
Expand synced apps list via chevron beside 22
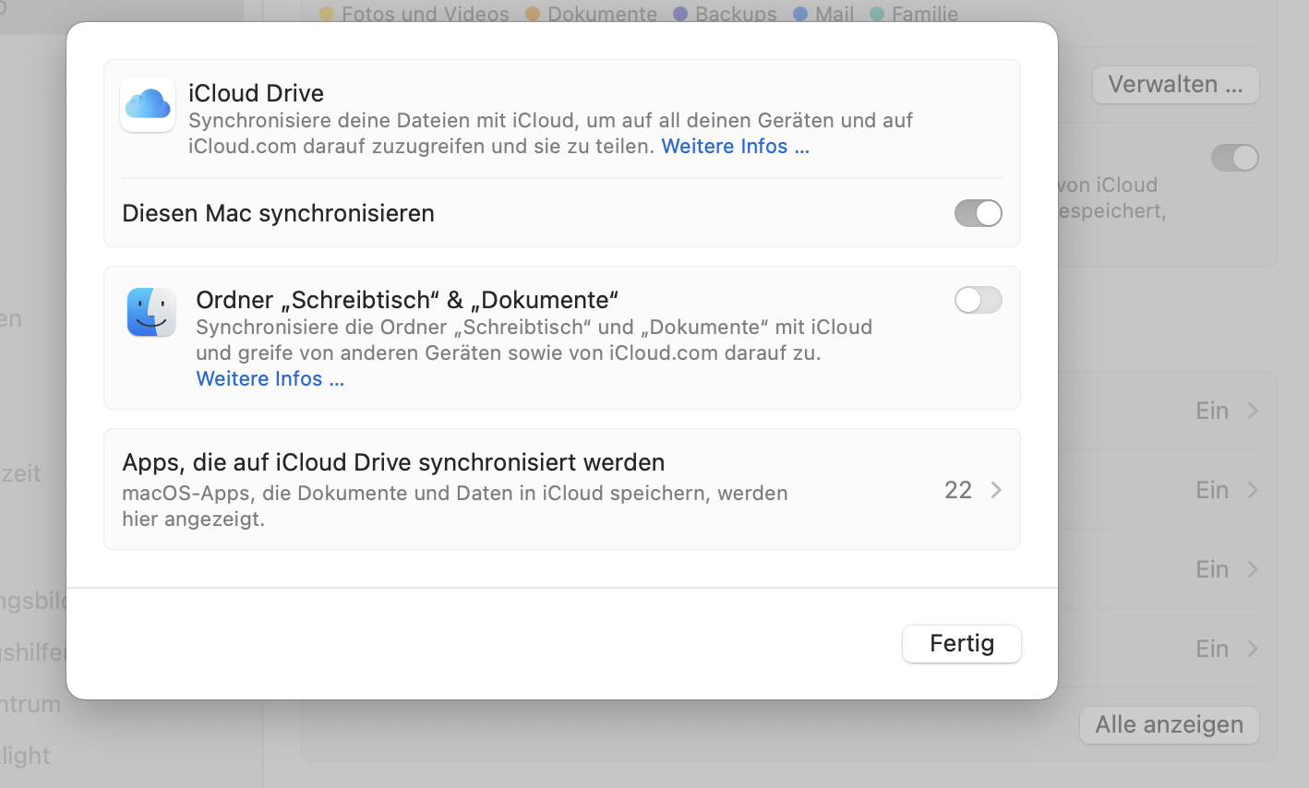click(x=996, y=490)
